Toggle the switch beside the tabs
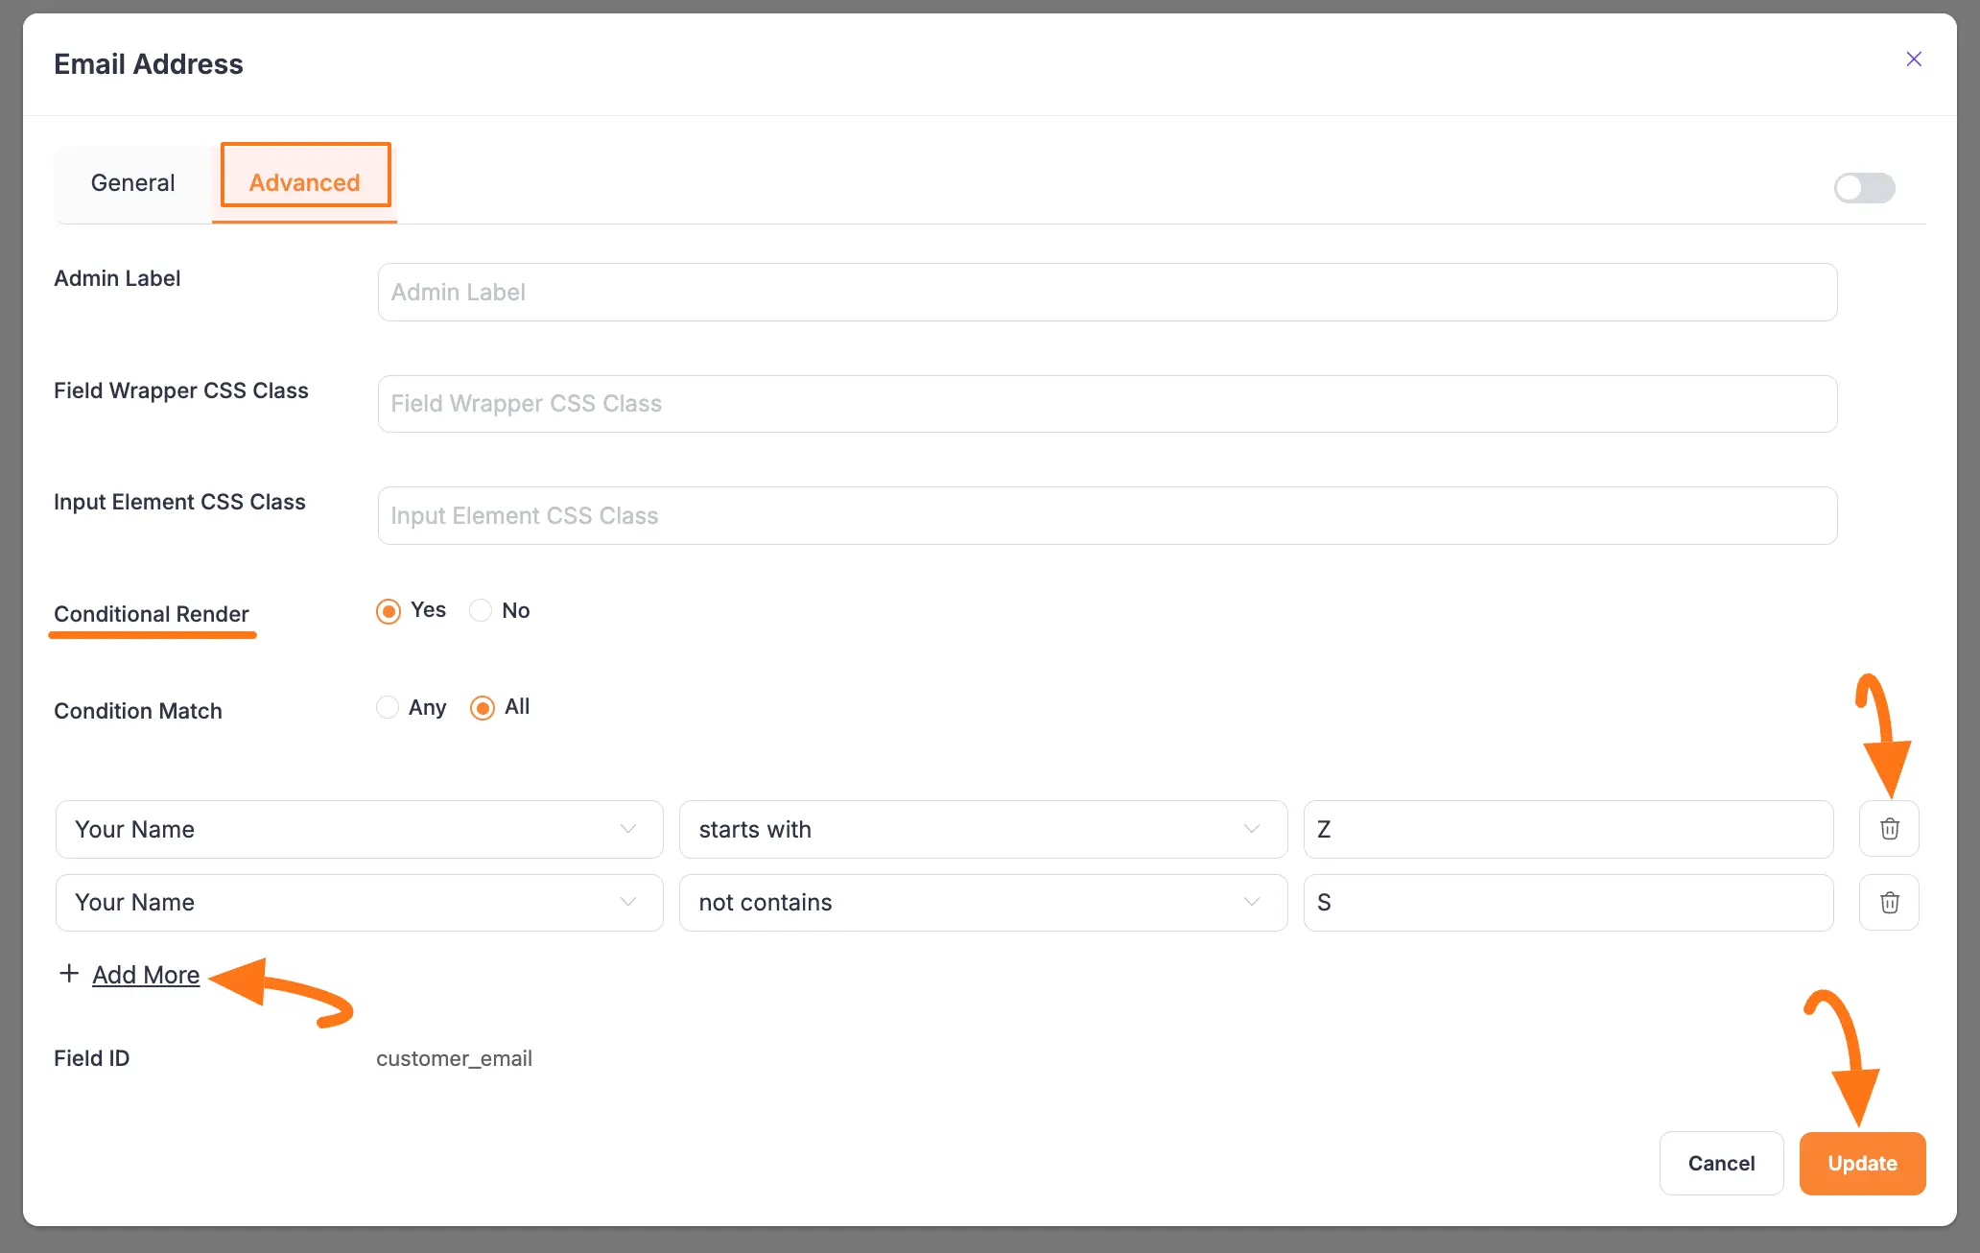The width and height of the screenshot is (1980, 1253). (1864, 188)
